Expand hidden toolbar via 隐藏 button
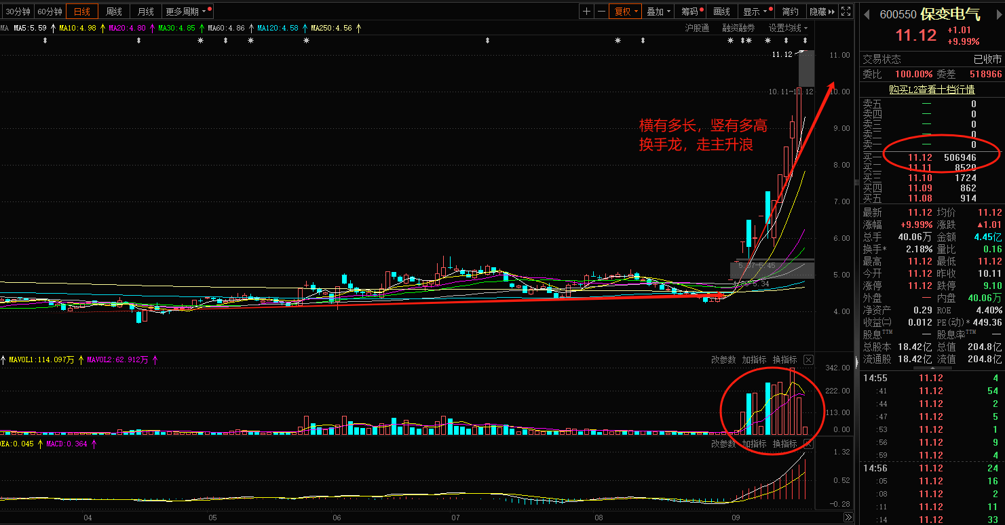The image size is (1005, 525). [x=822, y=12]
